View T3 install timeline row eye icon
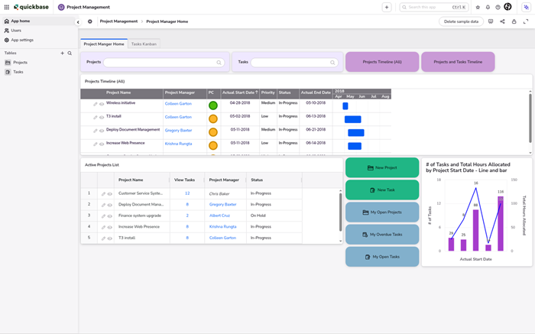535x334 pixels. 102,118
